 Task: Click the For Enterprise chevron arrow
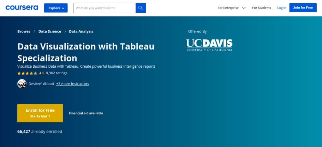click(244, 8)
